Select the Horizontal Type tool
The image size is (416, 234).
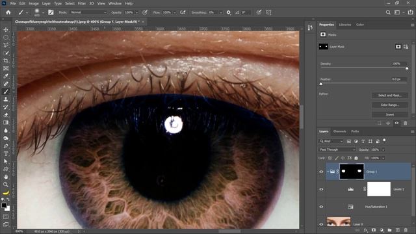coord(6,153)
